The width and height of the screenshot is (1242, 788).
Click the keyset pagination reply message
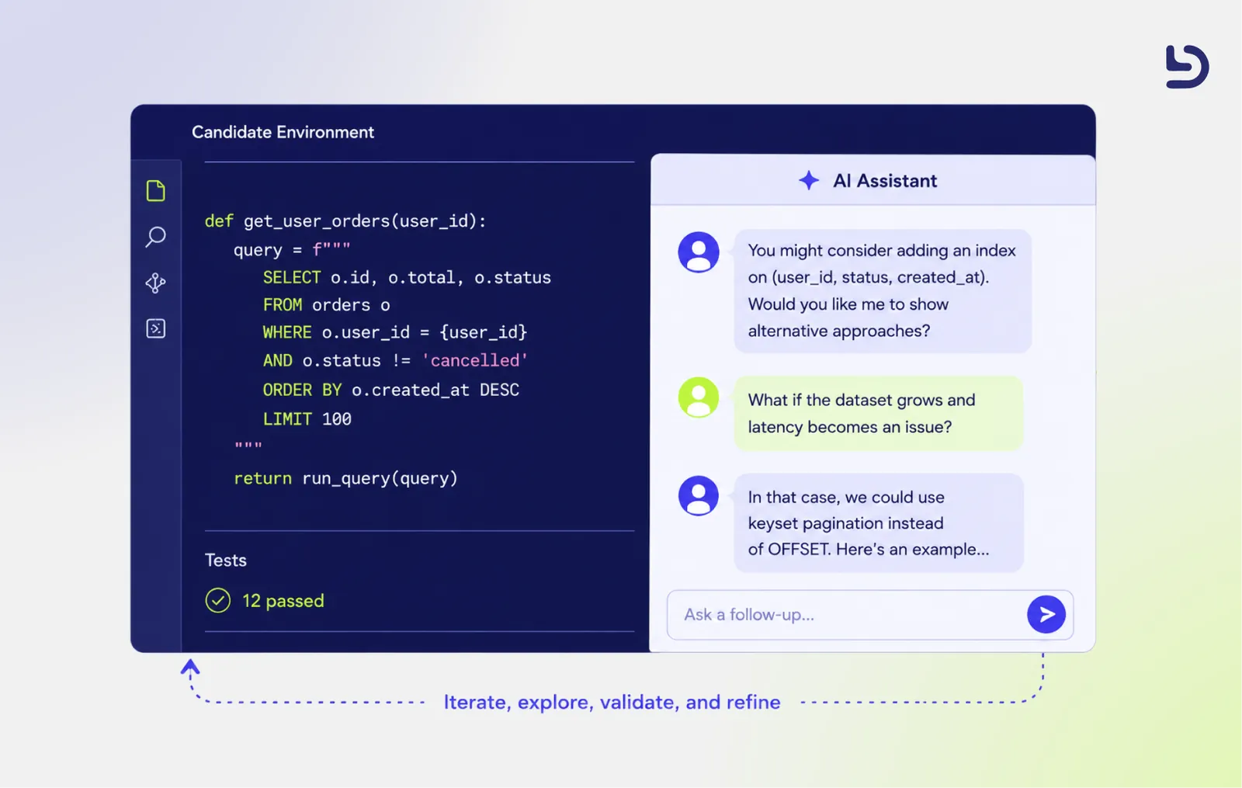(878, 522)
